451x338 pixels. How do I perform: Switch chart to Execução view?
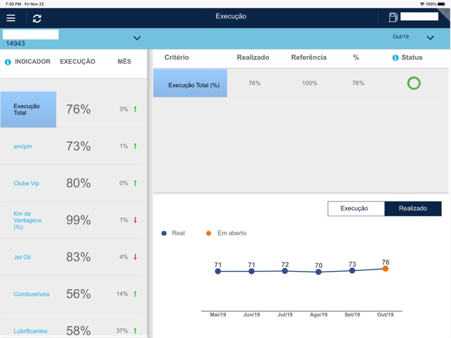tap(356, 209)
